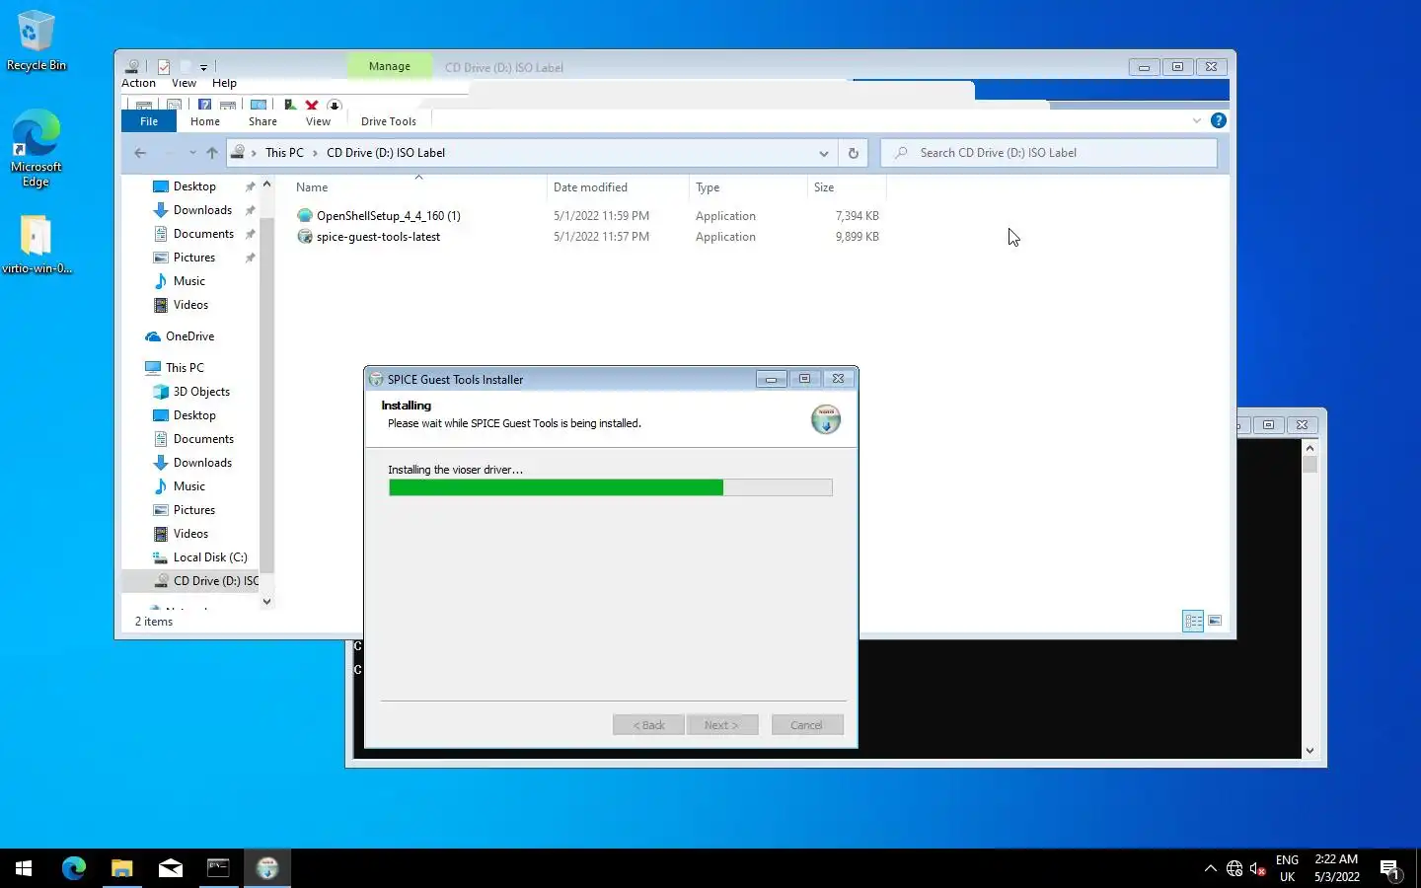Image resolution: width=1421 pixels, height=888 pixels.
Task: Open the Drive Tools ribbon tab
Action: pyautogui.click(x=389, y=121)
